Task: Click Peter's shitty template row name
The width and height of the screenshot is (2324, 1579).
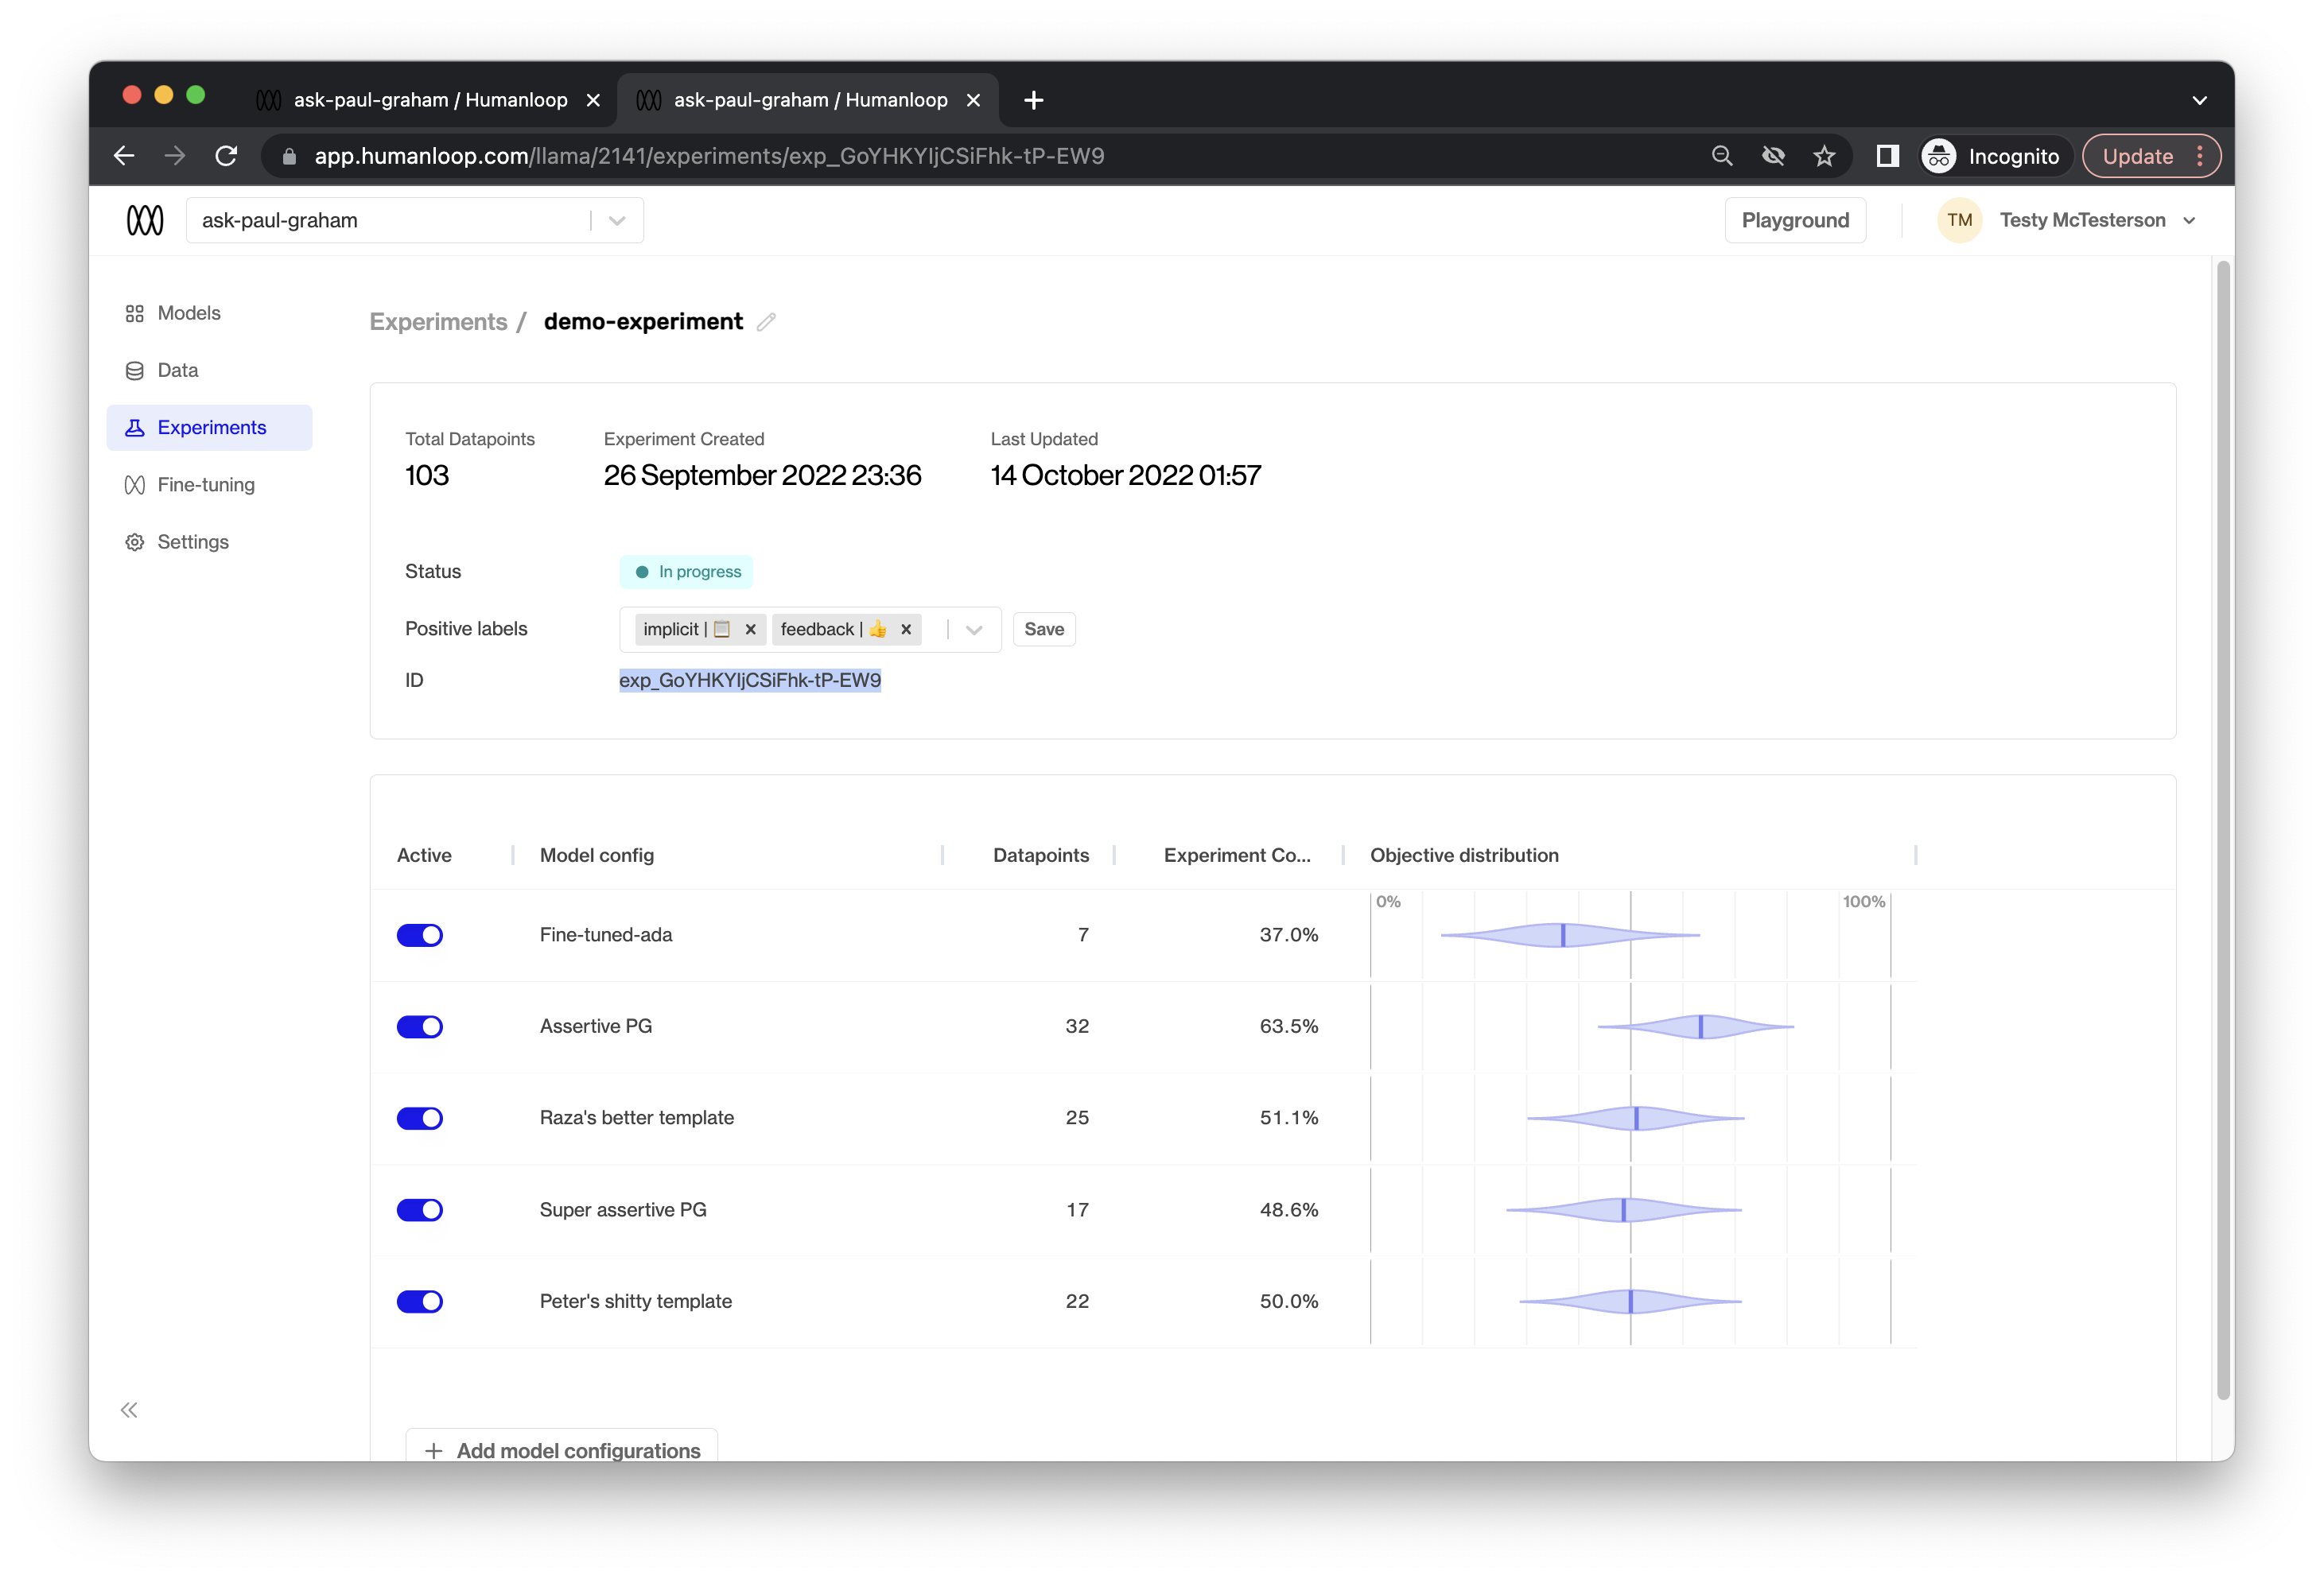Action: [x=636, y=1302]
